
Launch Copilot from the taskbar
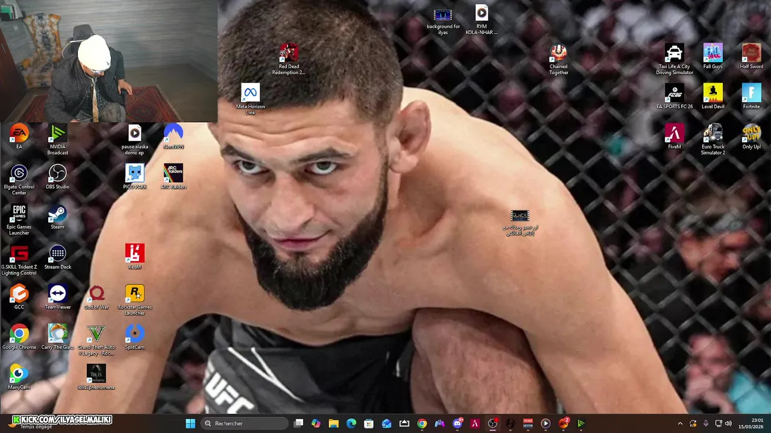coord(316,423)
